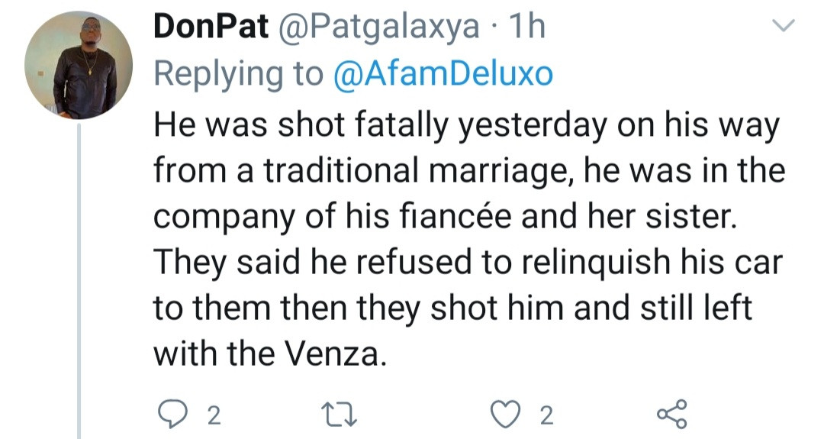Image resolution: width=824 pixels, height=439 pixels.
Task: Click the 'Replying to' label
Action: click(x=239, y=74)
